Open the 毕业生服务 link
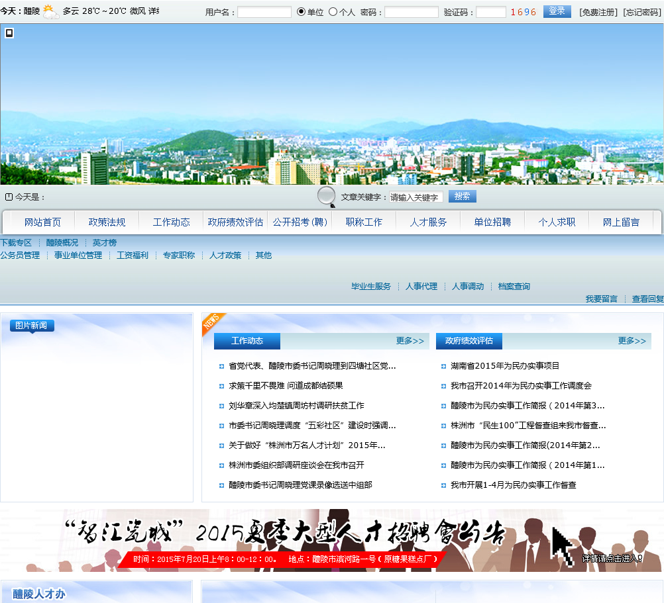664x603 pixels. pos(371,287)
